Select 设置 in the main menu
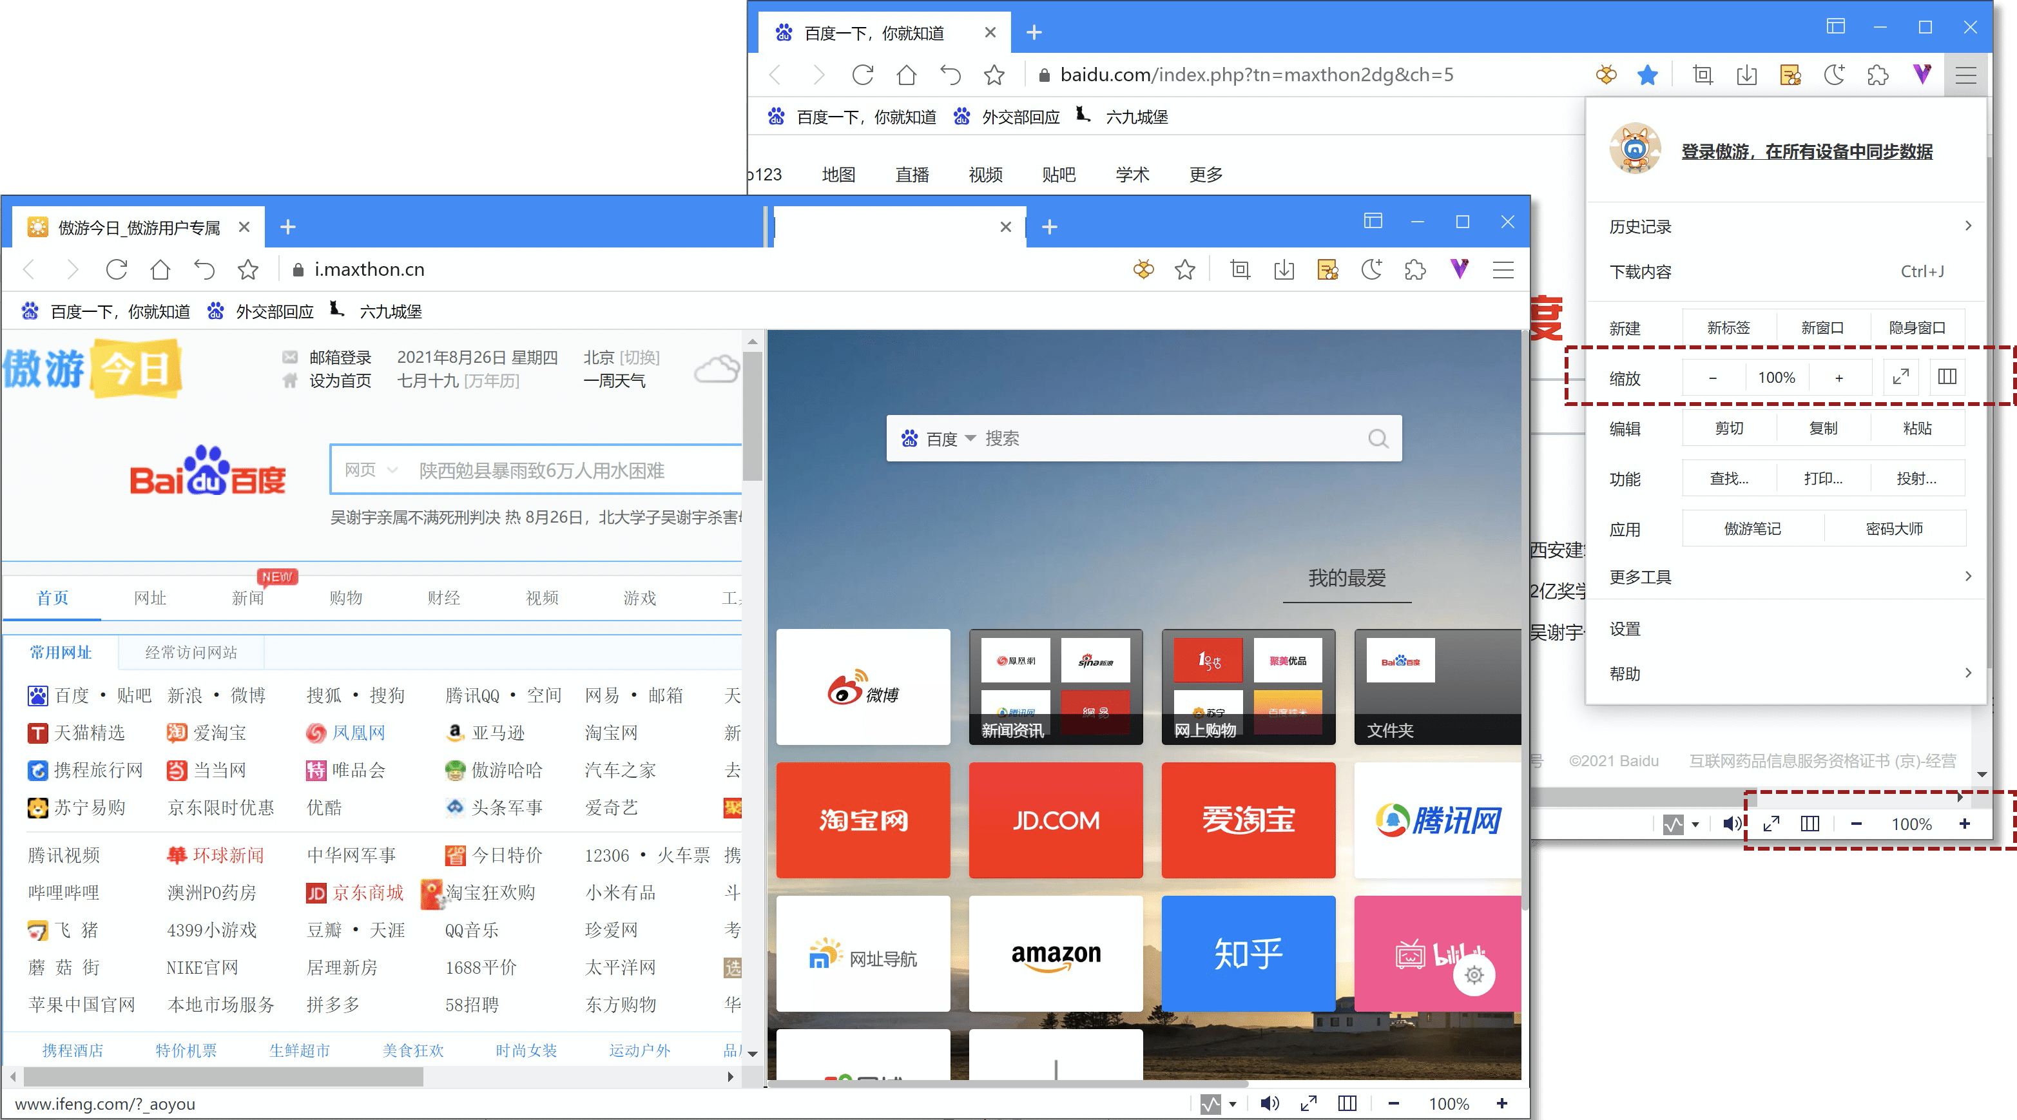The width and height of the screenshot is (2017, 1120). tap(1785, 628)
